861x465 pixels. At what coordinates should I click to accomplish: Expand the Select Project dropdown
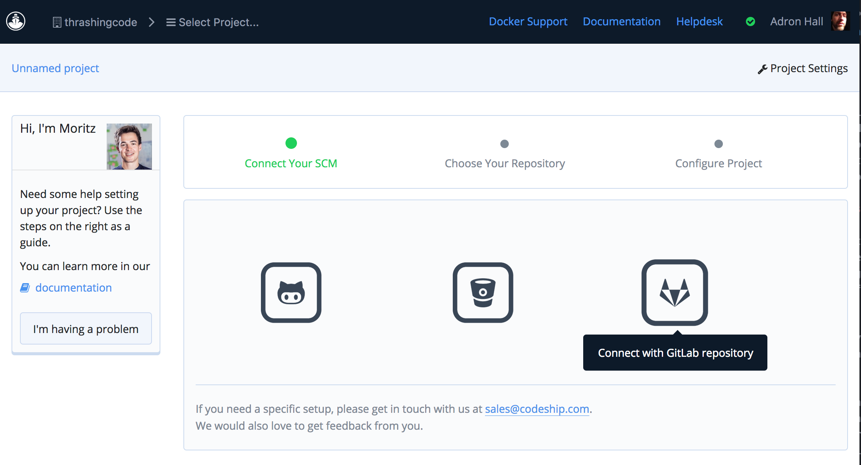pyautogui.click(x=213, y=22)
